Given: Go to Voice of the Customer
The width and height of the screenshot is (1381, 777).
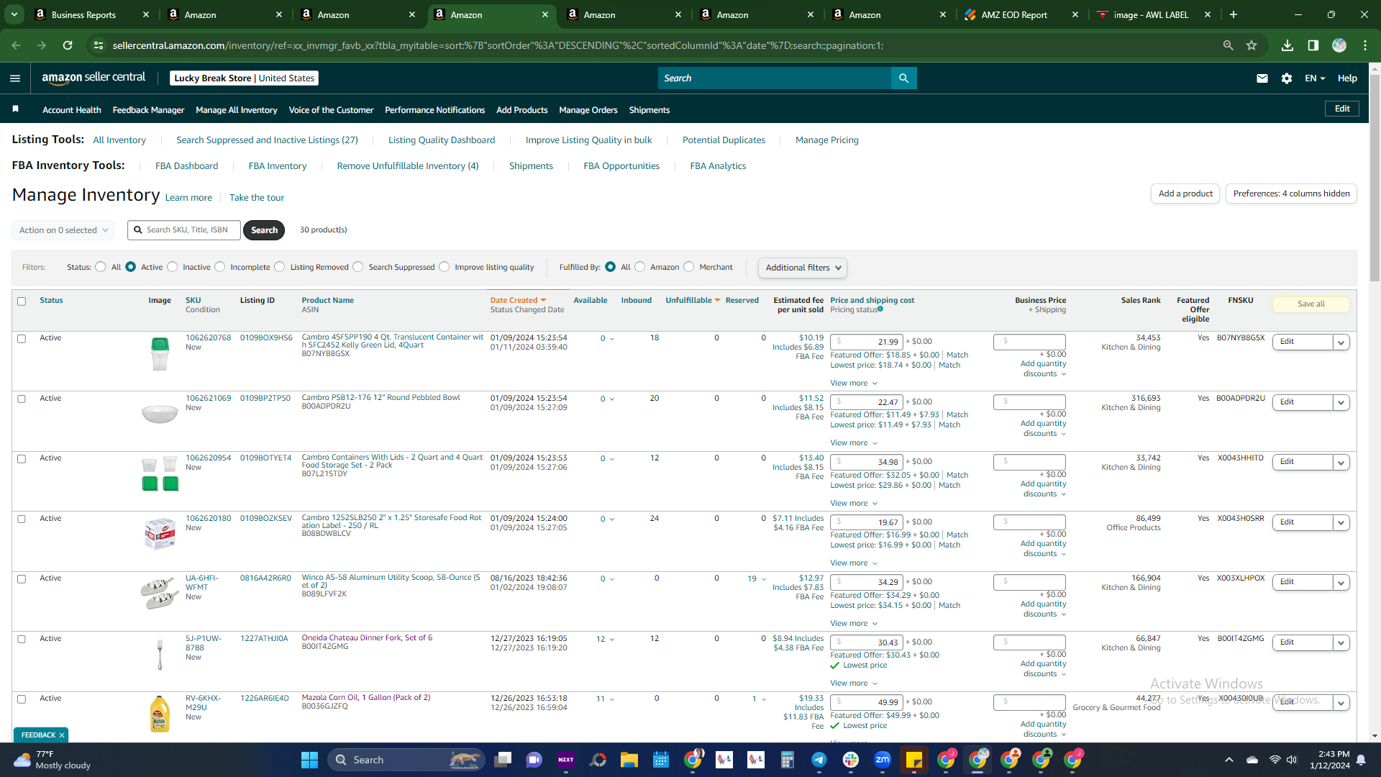Looking at the screenshot, I should (x=331, y=110).
